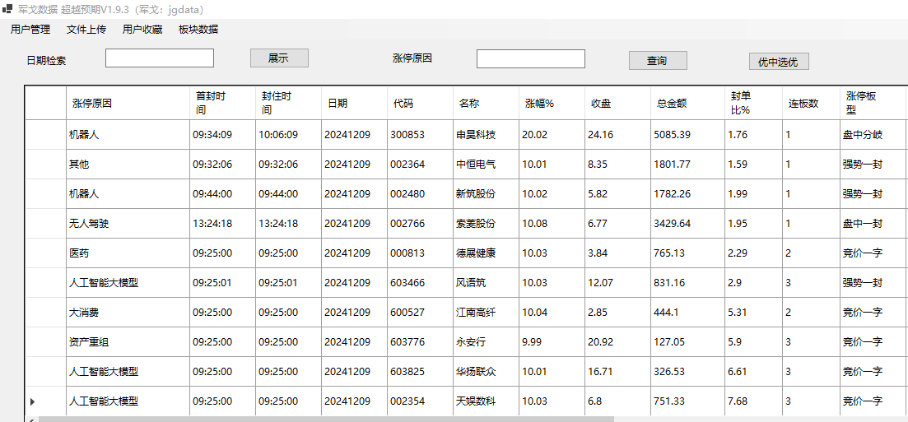908x422 pixels.
Task: Sort by 涨幅% column header
Action: 552,104
